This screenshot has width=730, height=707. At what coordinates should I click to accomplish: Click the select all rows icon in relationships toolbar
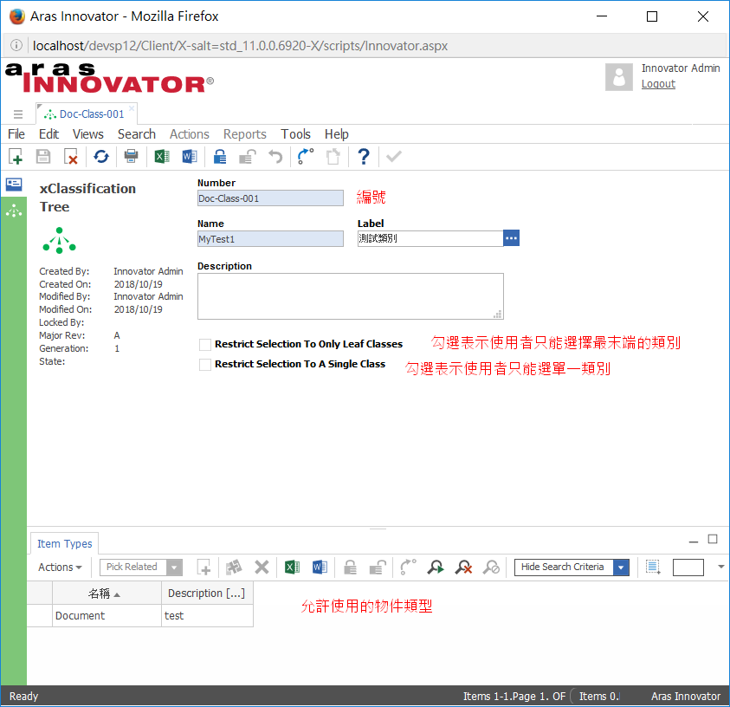pos(653,568)
